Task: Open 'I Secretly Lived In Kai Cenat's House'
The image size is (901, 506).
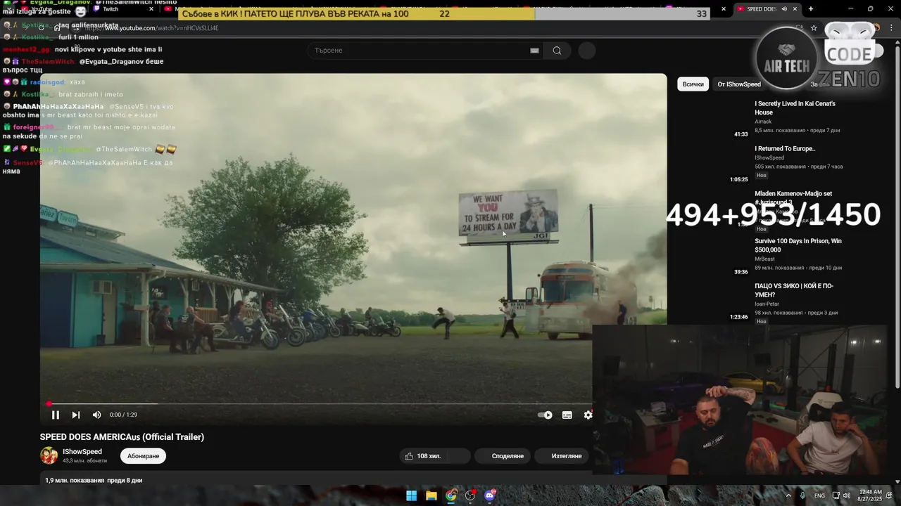Action: pyautogui.click(x=795, y=108)
